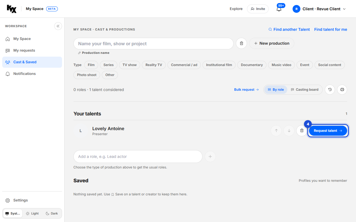Screen dimensions: 356x222
Task: Open the Explore link
Action: pyautogui.click(x=236, y=9)
